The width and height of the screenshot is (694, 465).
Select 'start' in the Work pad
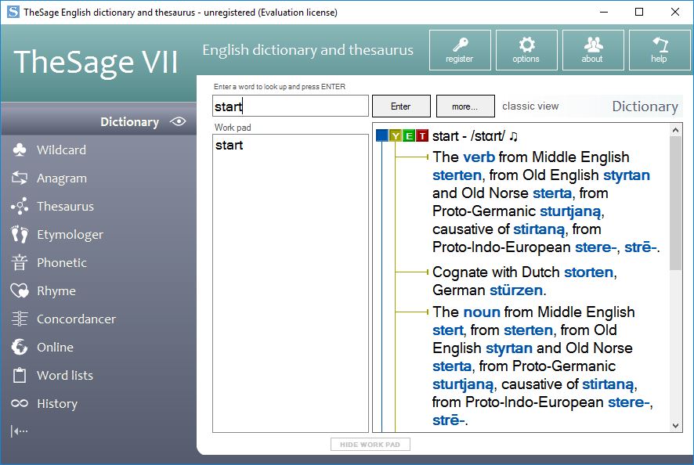pos(229,145)
